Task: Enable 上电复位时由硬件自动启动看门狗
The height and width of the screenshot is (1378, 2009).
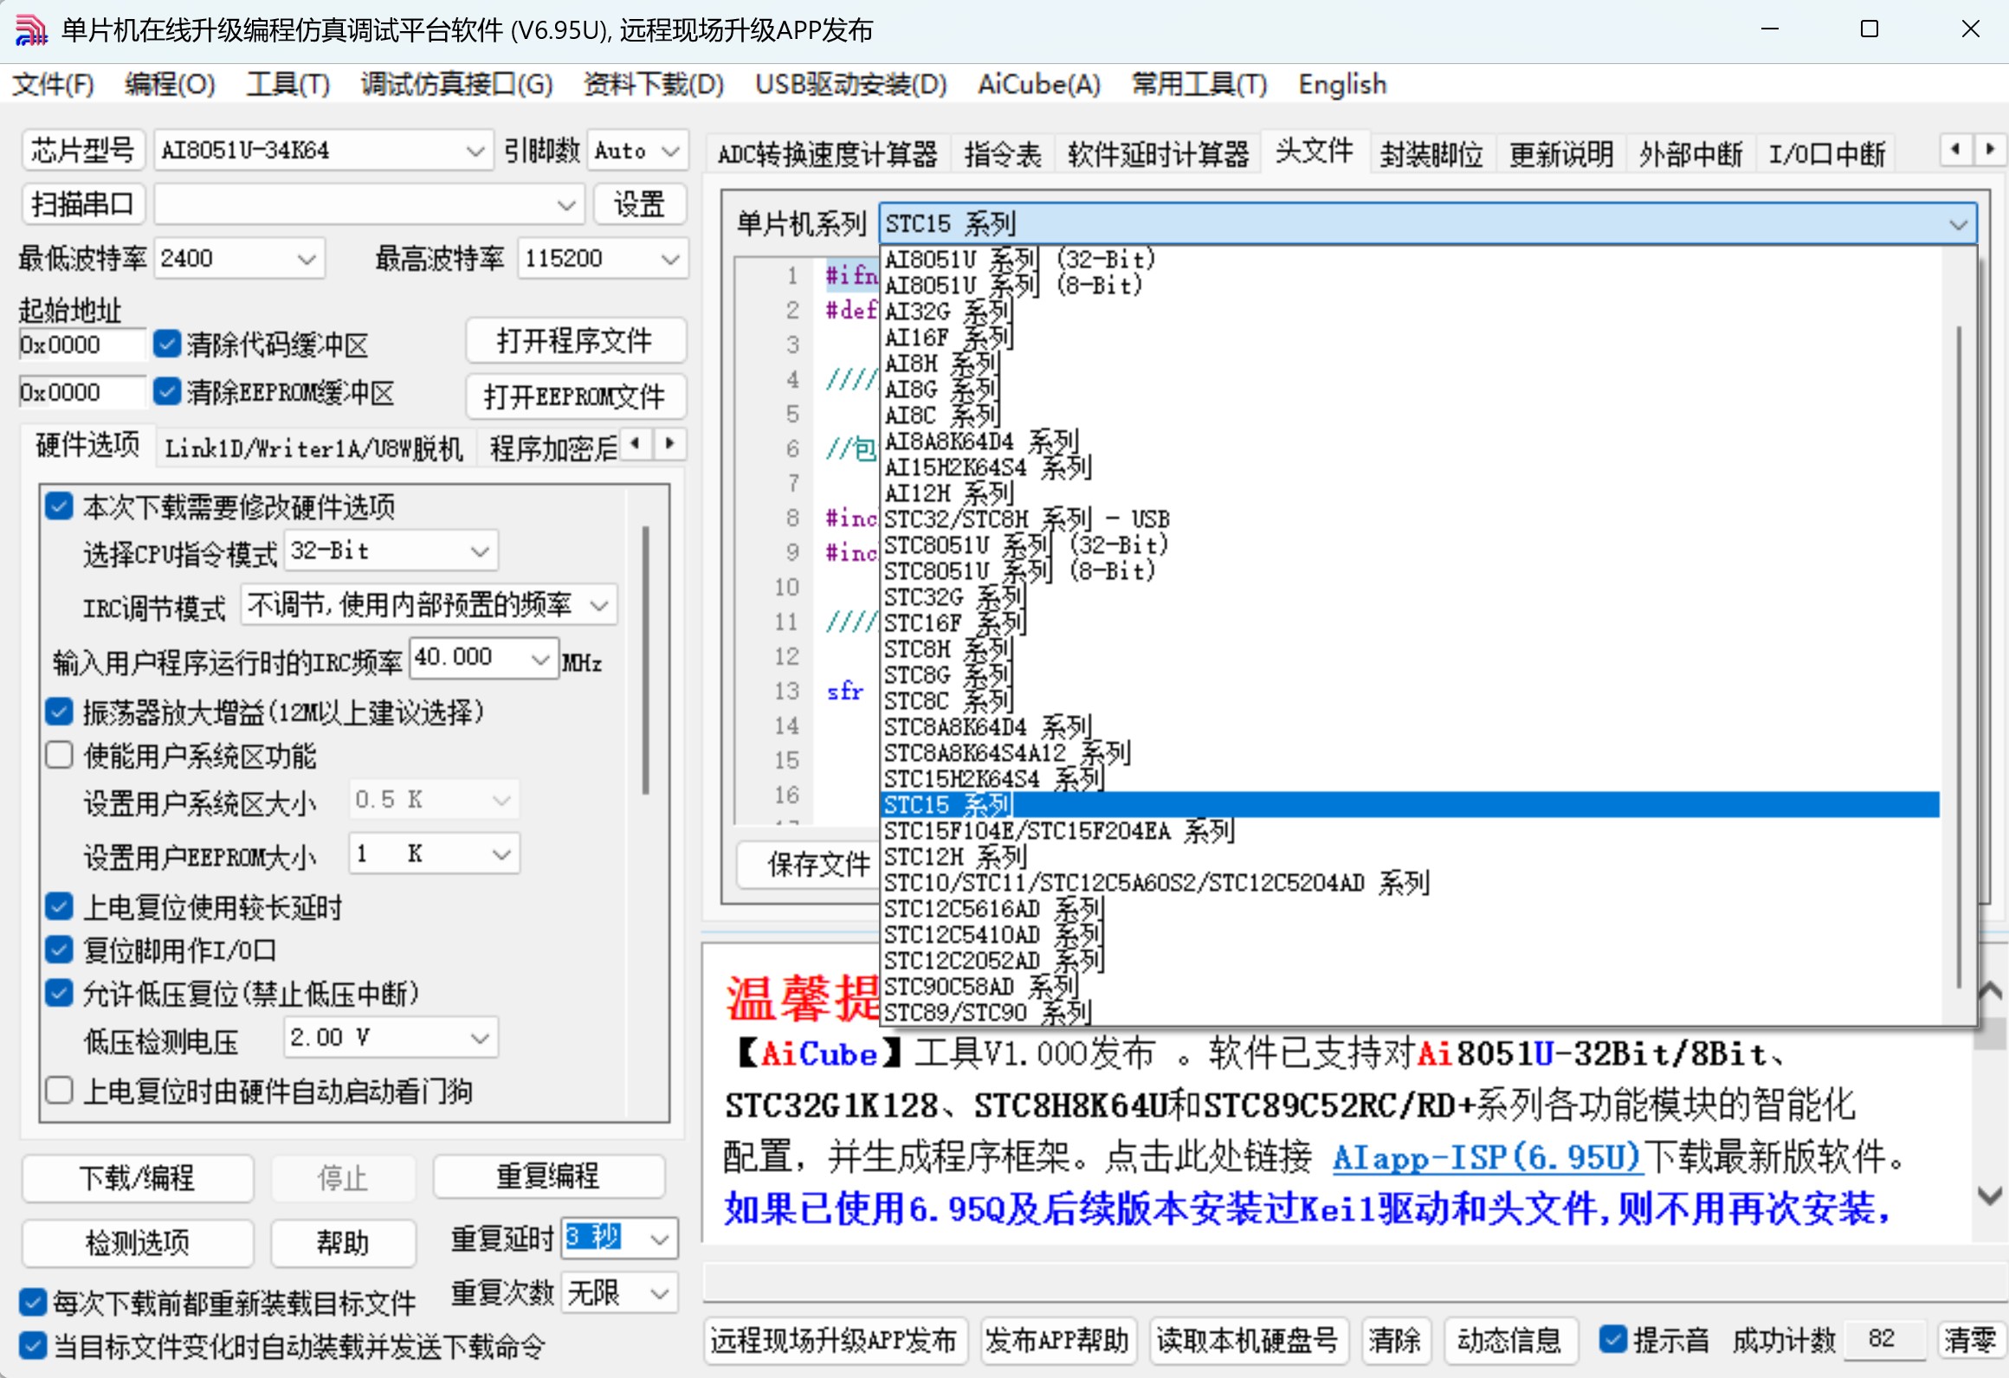Action: [x=59, y=1090]
